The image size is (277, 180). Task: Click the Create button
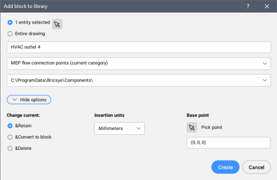coord(225,167)
